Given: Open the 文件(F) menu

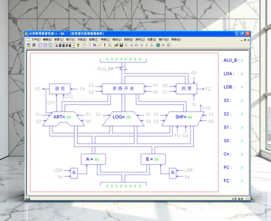Looking at the screenshot, I should [36, 39].
